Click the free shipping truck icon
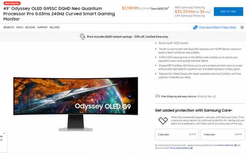 point(157,96)
